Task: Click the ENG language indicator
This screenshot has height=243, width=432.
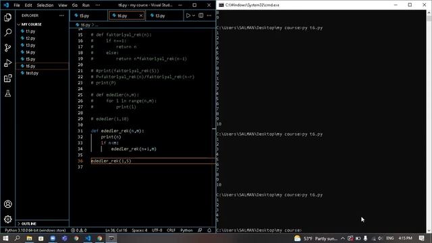Action: coord(390,238)
